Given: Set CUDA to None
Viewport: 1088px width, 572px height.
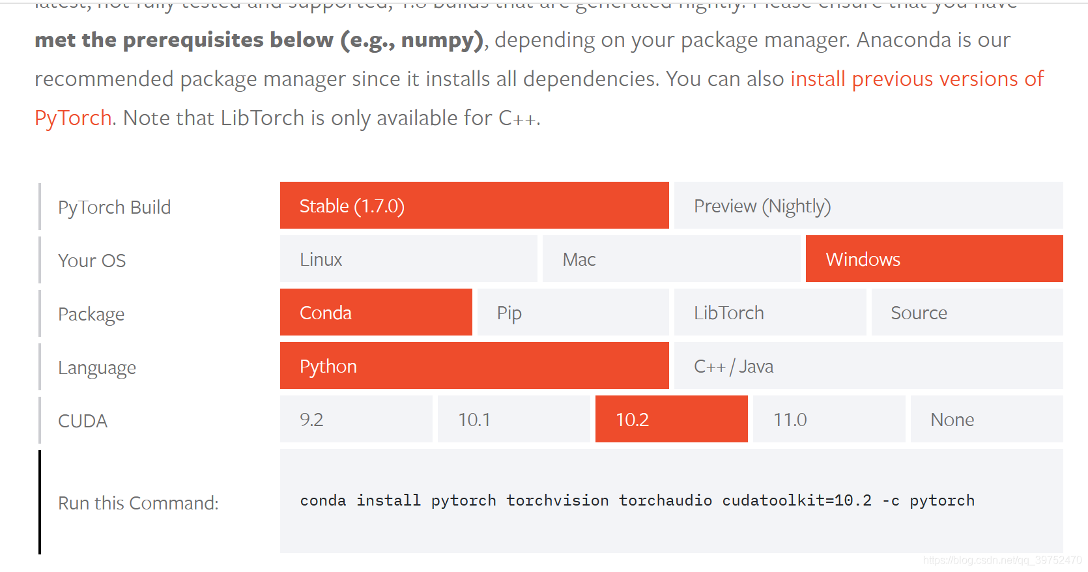Looking at the screenshot, I should tap(987, 419).
